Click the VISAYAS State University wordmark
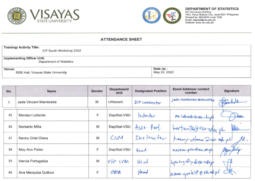The width and height of the screenshot is (255, 181). [54, 15]
